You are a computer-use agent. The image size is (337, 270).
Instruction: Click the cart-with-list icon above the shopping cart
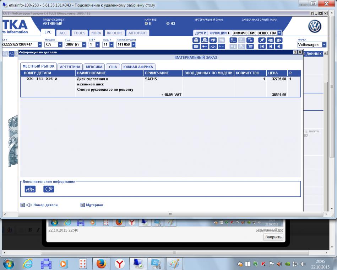click(250, 40)
